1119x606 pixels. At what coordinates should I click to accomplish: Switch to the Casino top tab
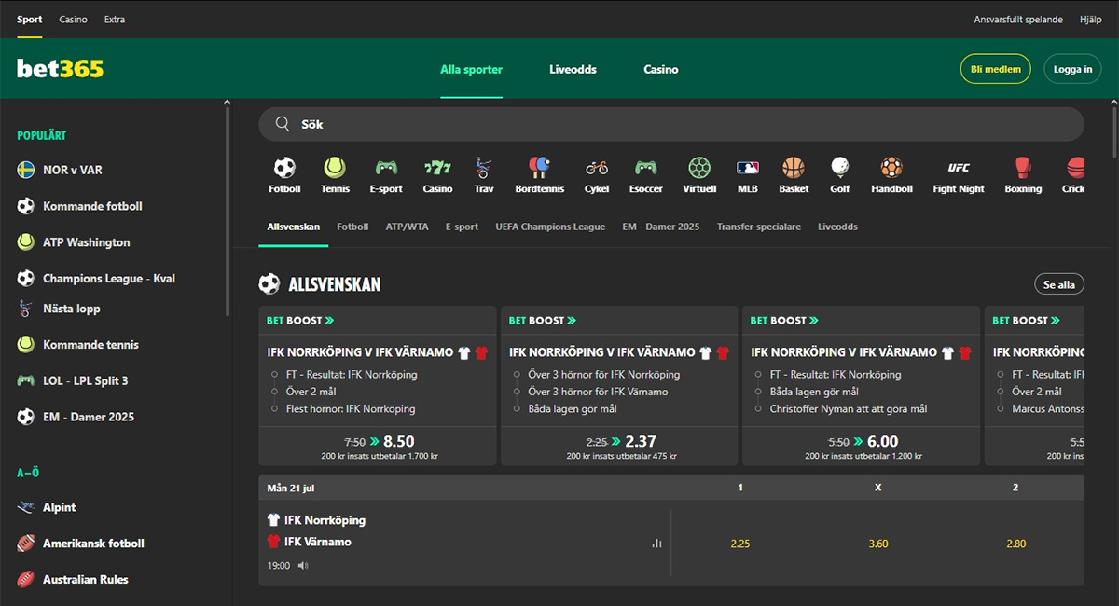[73, 20]
